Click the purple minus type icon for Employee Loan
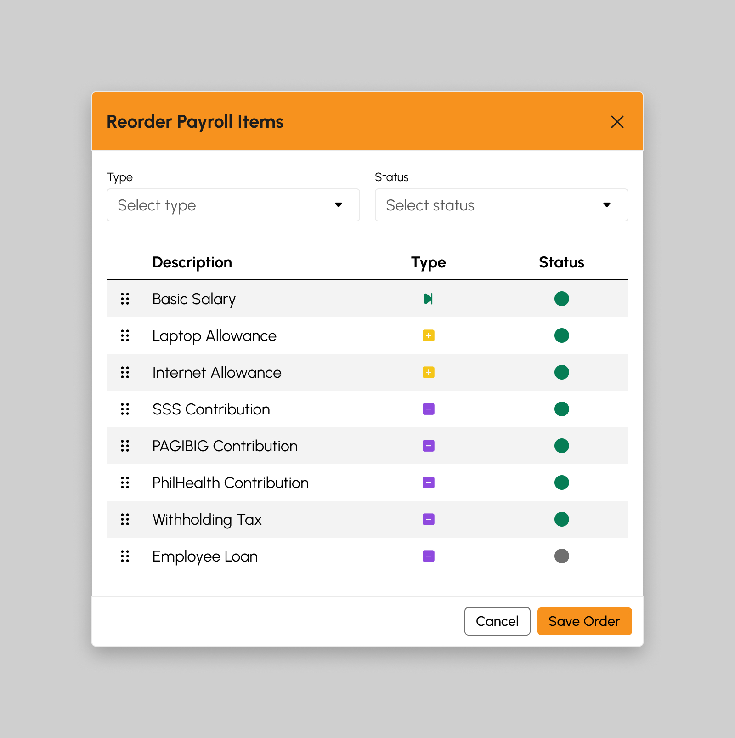This screenshot has width=735, height=738. pyautogui.click(x=429, y=556)
